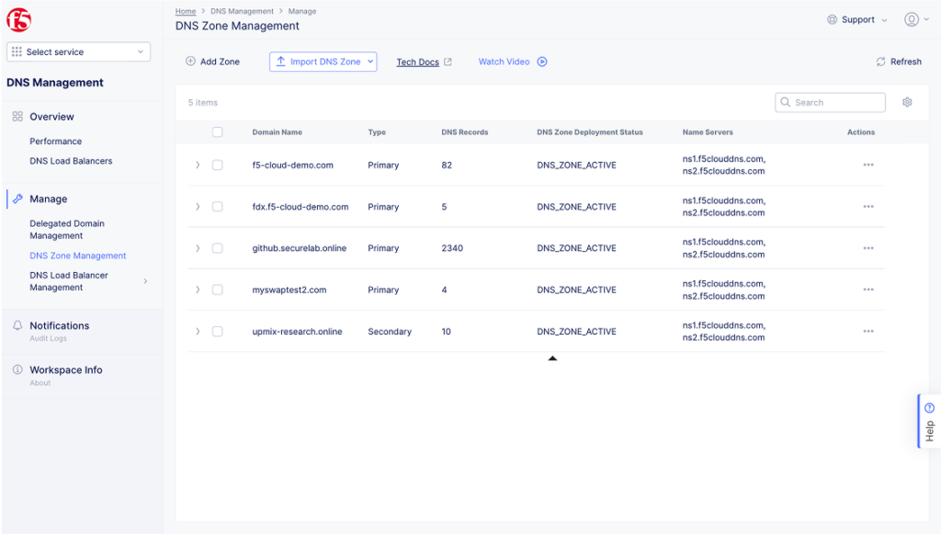Click the DNS Records column header
The width and height of the screenshot is (941, 534).
(464, 132)
